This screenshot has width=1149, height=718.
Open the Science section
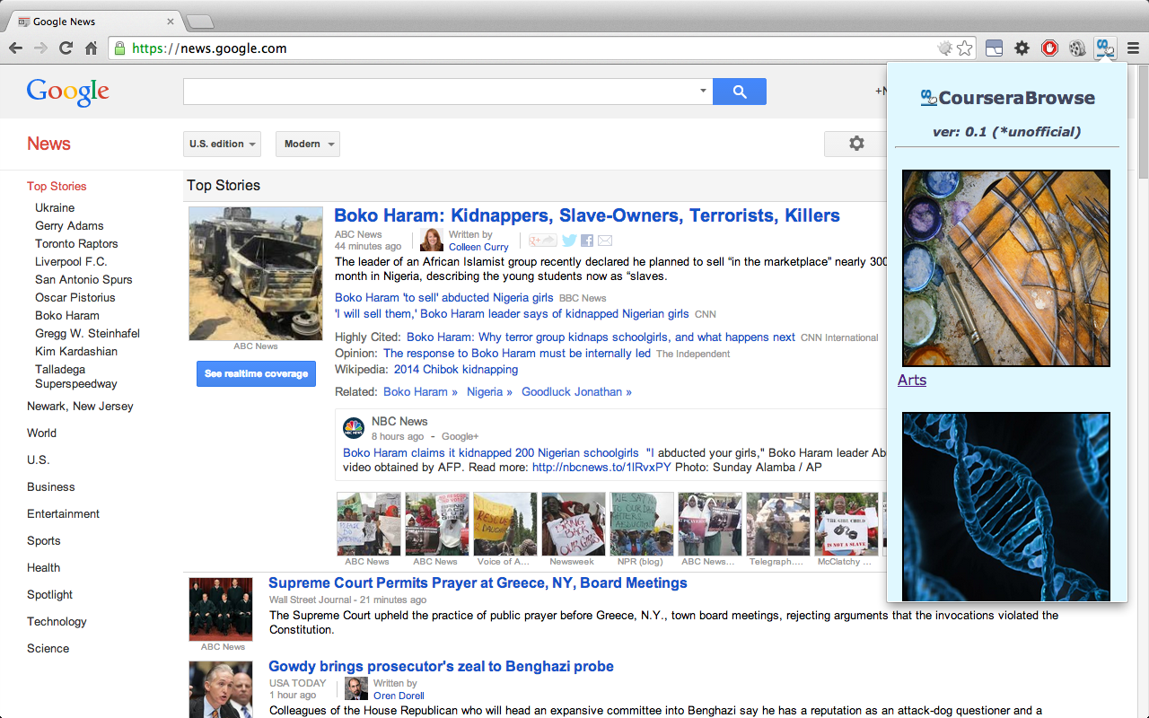pyautogui.click(x=48, y=648)
